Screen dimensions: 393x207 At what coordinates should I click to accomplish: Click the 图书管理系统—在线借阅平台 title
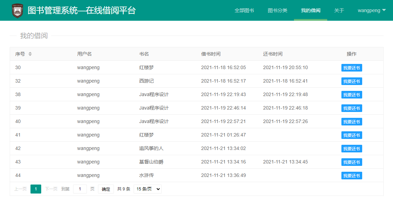(x=81, y=10)
